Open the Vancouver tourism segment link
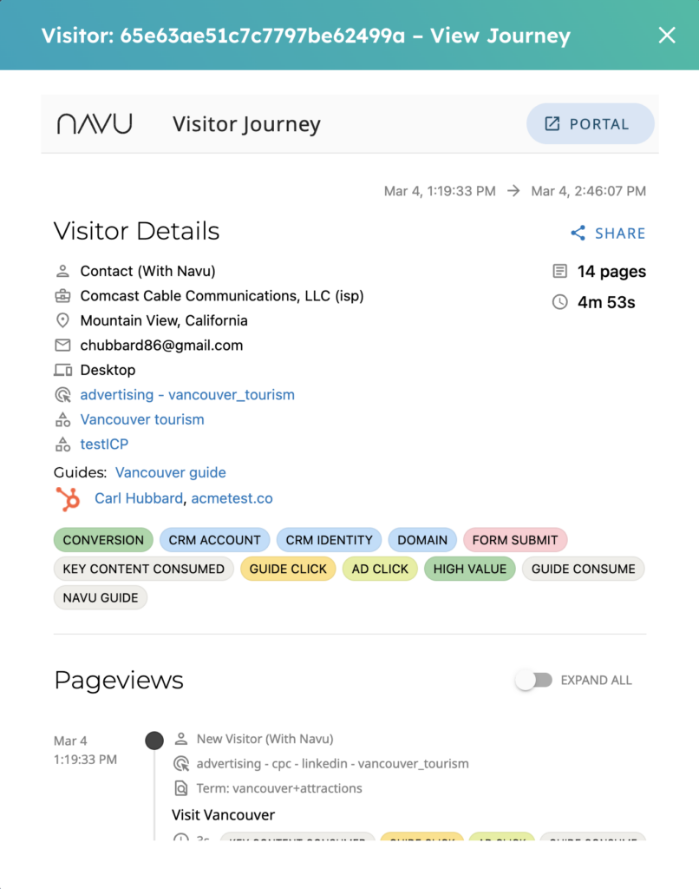Viewport: 699px width, 889px height. pyautogui.click(x=142, y=419)
